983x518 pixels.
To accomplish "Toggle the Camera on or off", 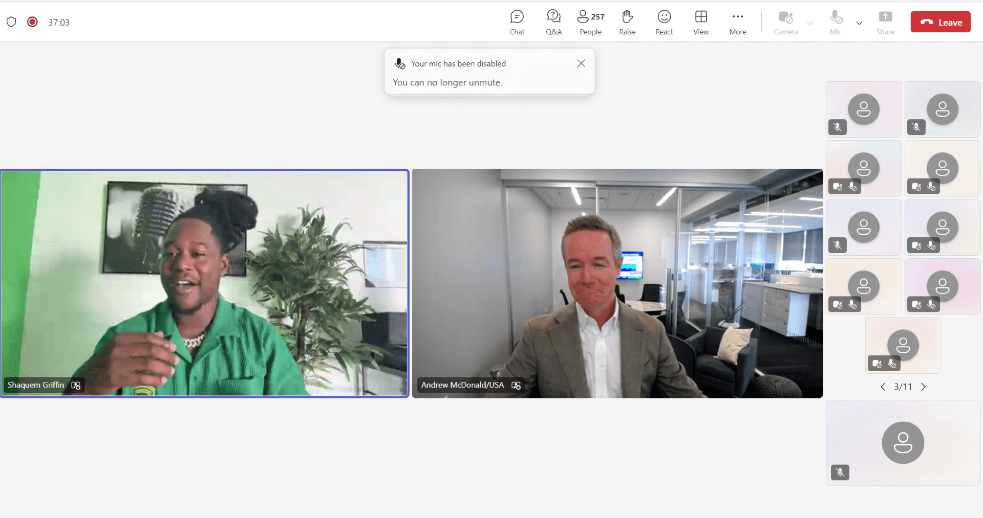I will (785, 22).
